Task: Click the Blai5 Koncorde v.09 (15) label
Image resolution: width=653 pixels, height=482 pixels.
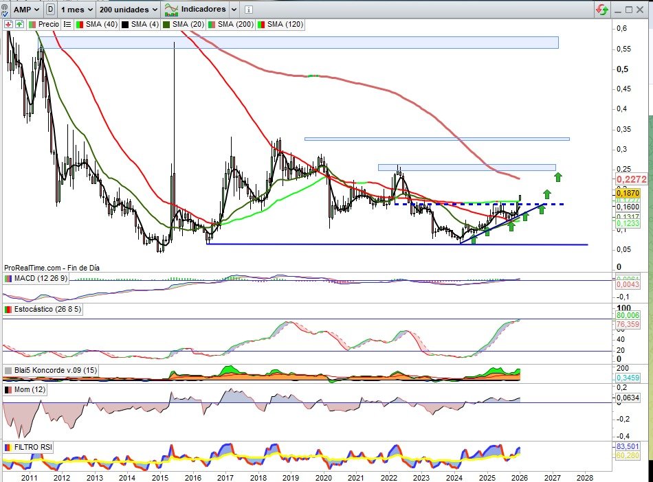Action: (56, 370)
